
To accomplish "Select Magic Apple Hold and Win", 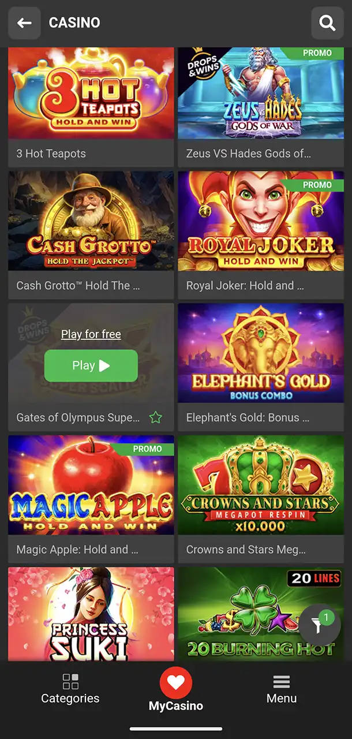I will pyautogui.click(x=91, y=485).
